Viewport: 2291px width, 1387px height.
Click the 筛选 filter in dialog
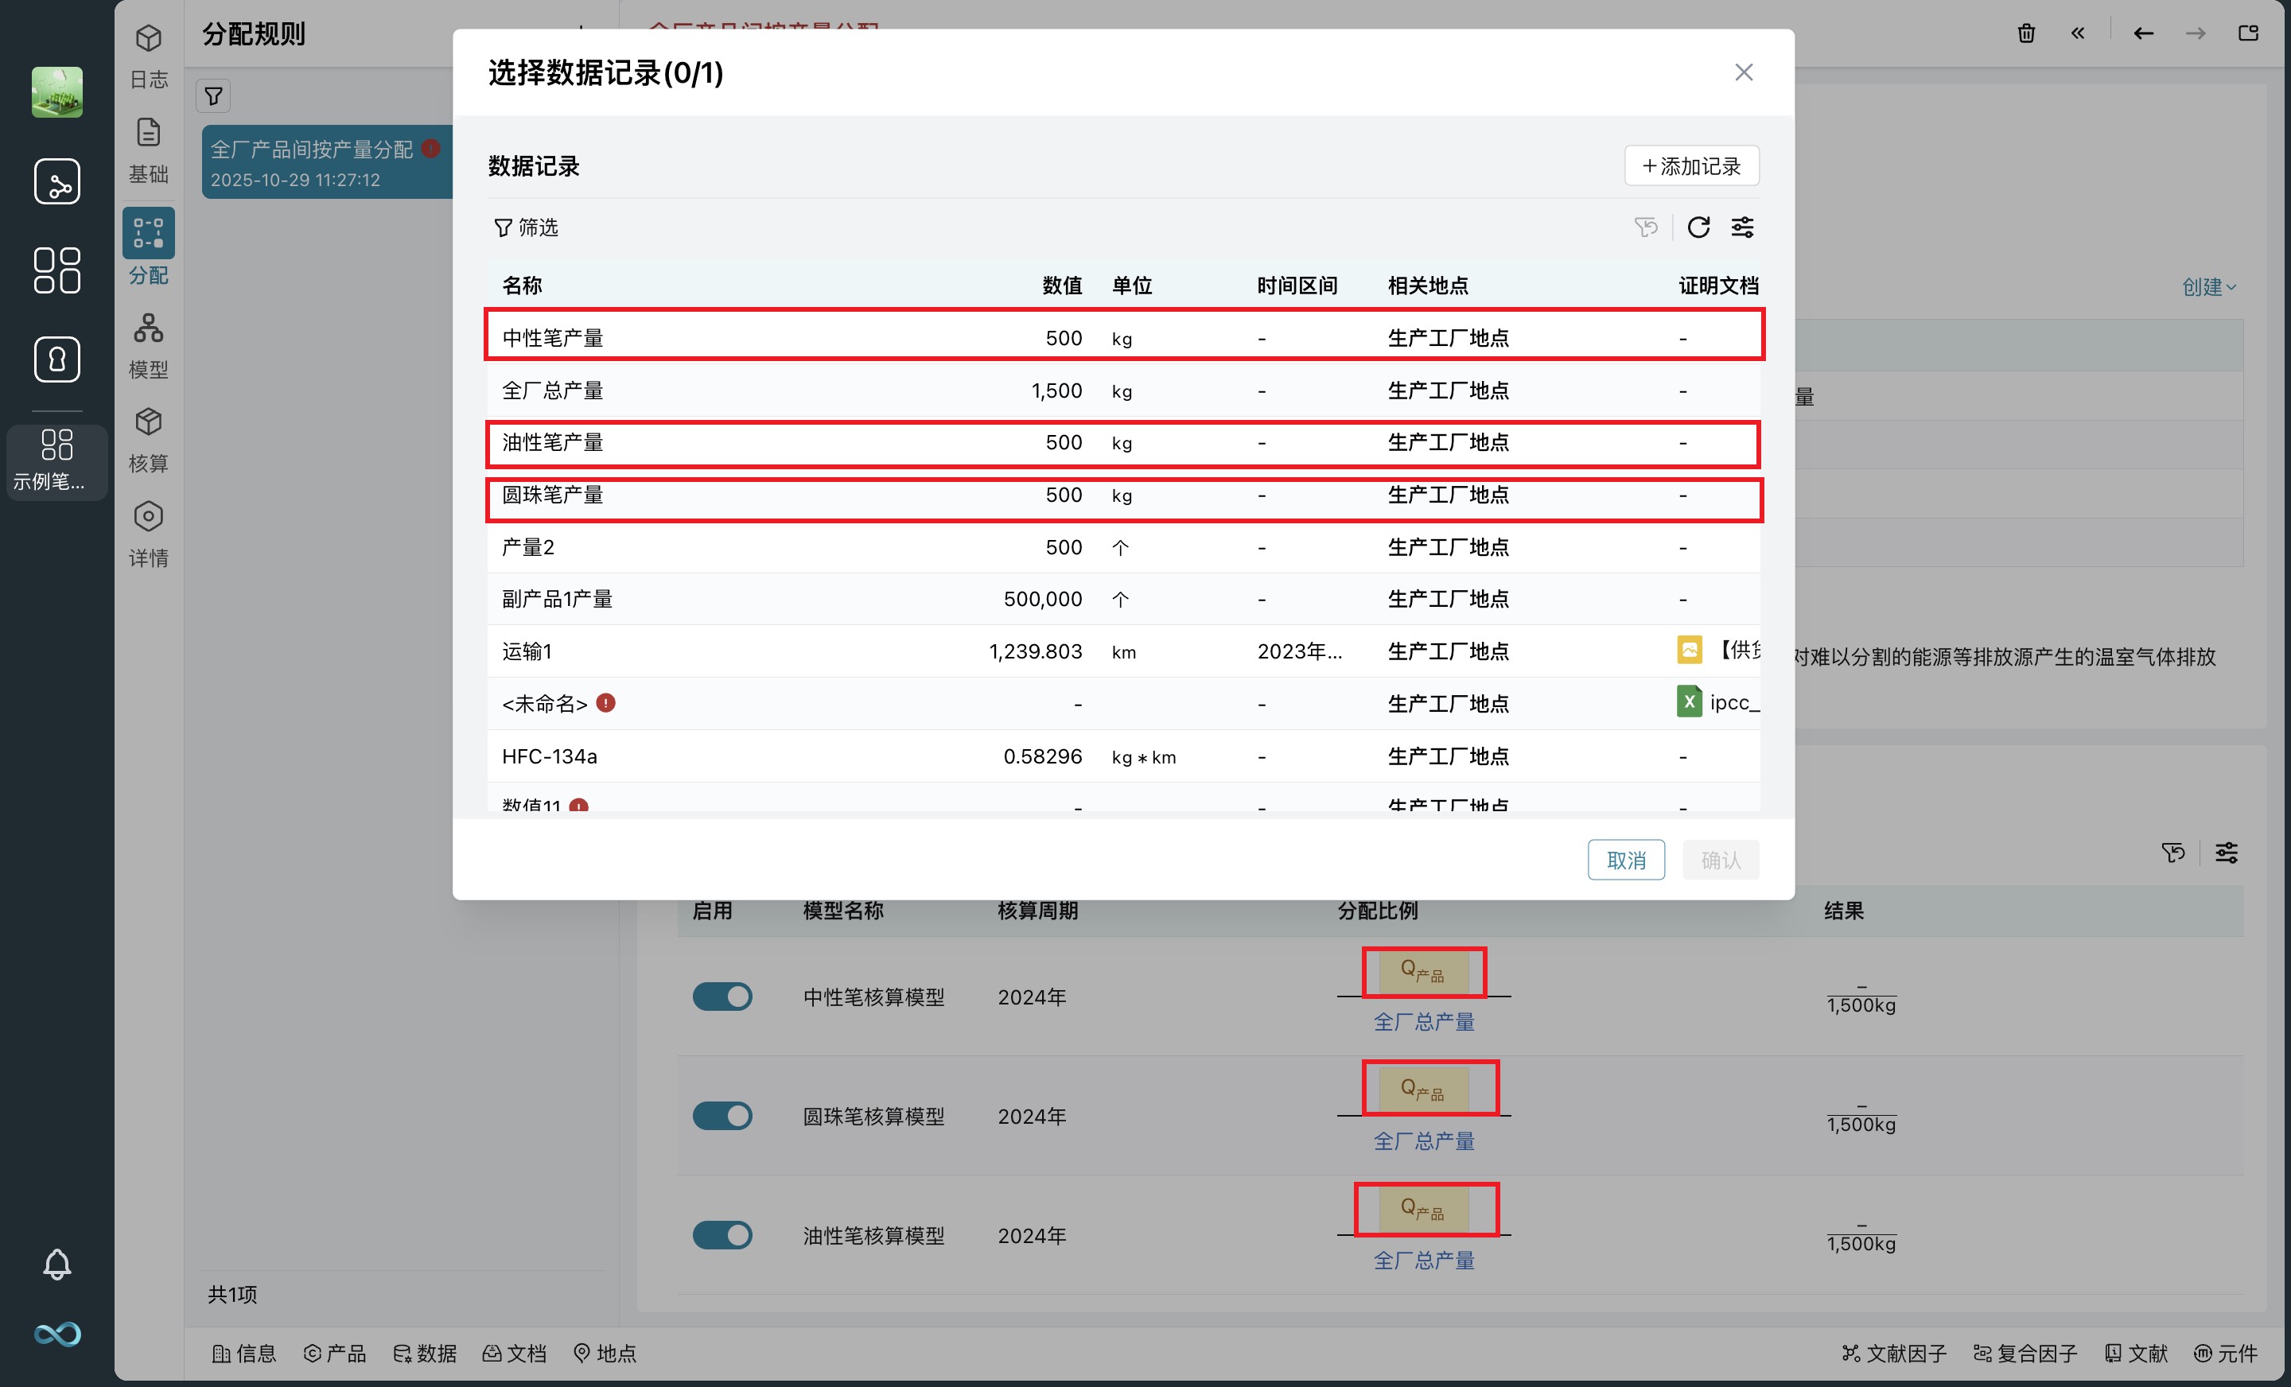pos(527,227)
